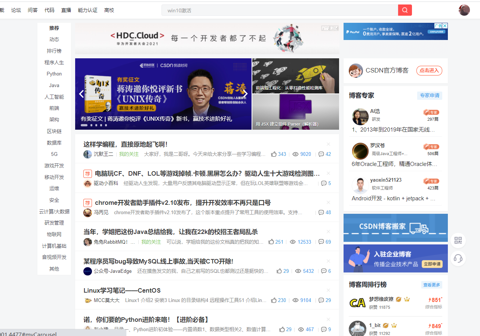Select 动态 category in sidebar
Screen dimensions: 480x336
point(54,39)
